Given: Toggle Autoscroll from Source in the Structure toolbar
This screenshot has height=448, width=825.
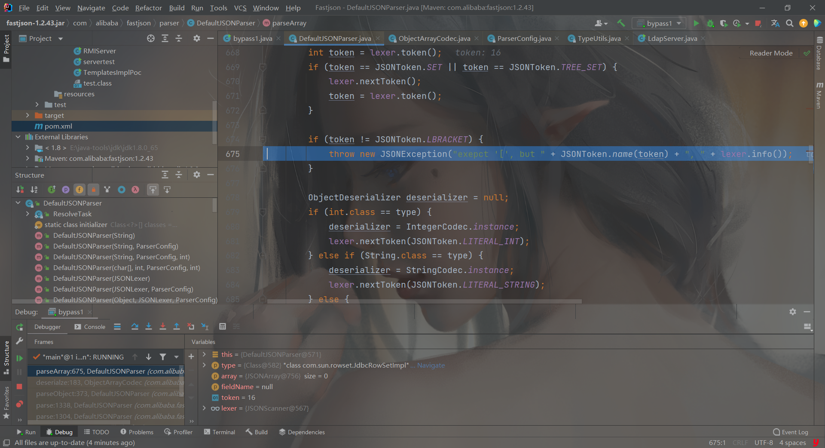Looking at the screenshot, I should click(167, 190).
